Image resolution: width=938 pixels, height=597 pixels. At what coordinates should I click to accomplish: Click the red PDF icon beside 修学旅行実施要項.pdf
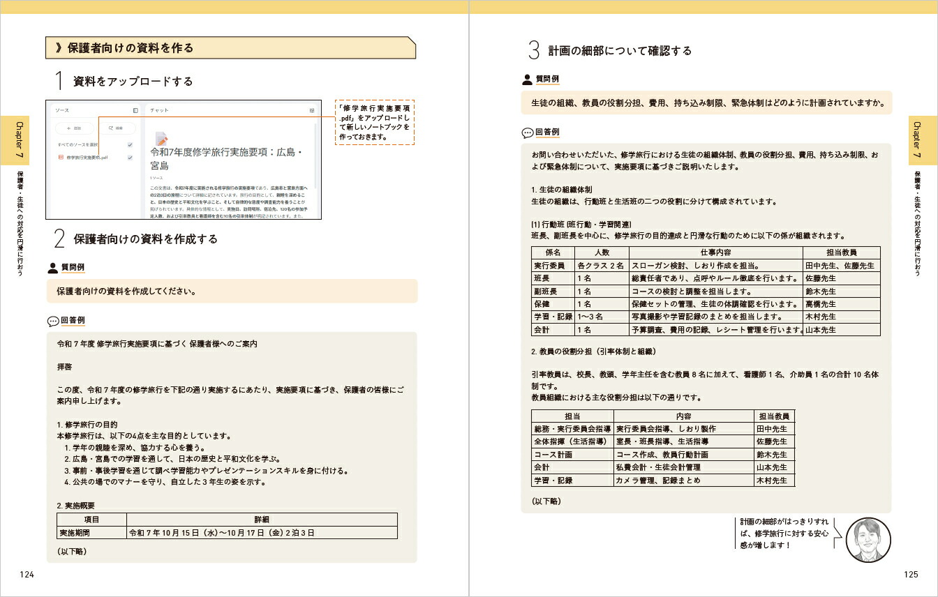pyautogui.click(x=61, y=158)
